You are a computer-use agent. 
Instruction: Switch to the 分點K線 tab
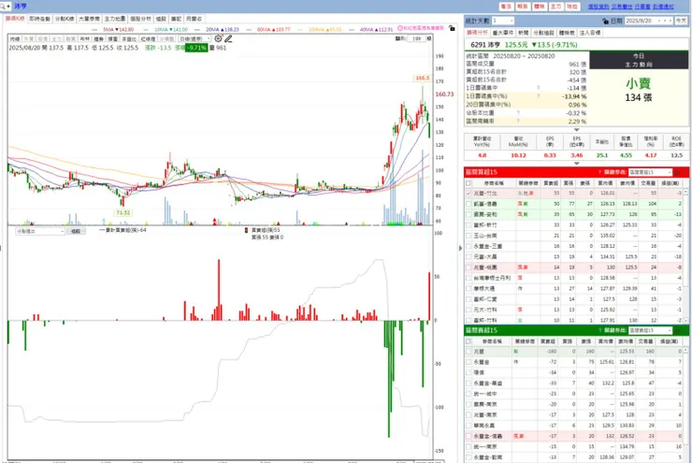(65, 19)
